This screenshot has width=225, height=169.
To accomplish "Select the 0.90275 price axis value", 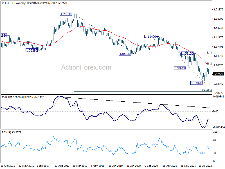I will coord(219,93).
